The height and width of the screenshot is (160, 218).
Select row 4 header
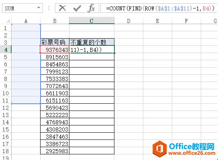[x=6, y=50]
